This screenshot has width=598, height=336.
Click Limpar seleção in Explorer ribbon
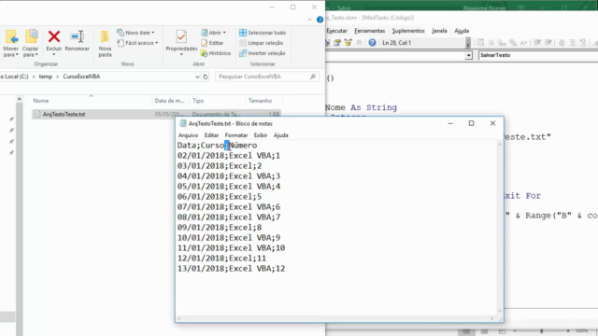click(x=262, y=43)
